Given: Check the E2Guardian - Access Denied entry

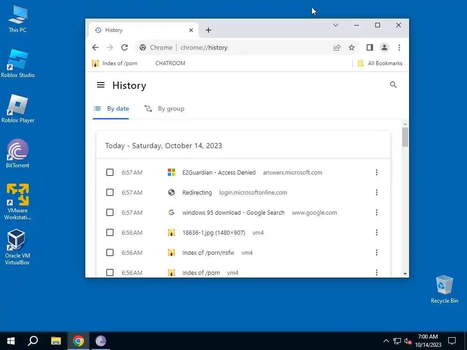Looking at the screenshot, I should point(110,172).
